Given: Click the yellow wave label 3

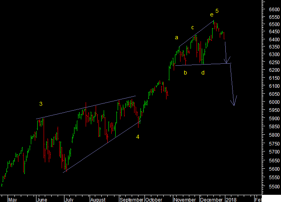Looking at the screenshot, I should click(x=41, y=104).
